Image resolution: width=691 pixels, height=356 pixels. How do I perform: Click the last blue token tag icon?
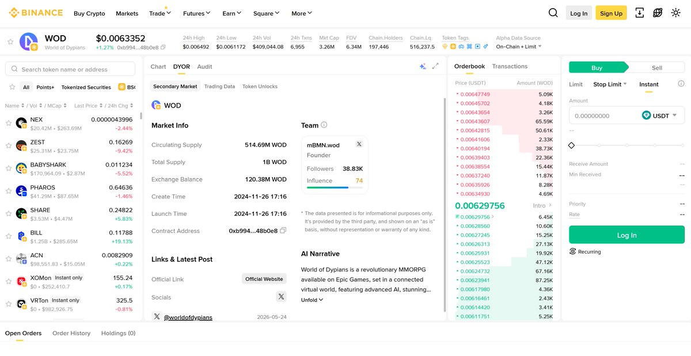pos(485,47)
